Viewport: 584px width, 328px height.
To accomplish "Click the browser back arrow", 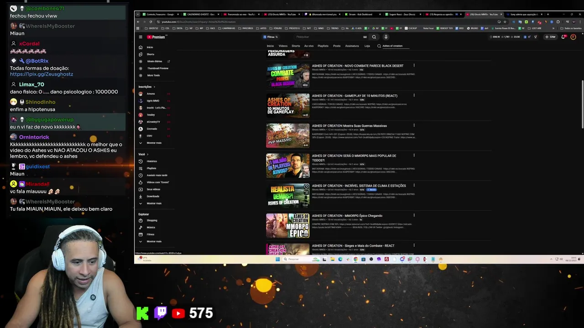I will pos(138,22).
